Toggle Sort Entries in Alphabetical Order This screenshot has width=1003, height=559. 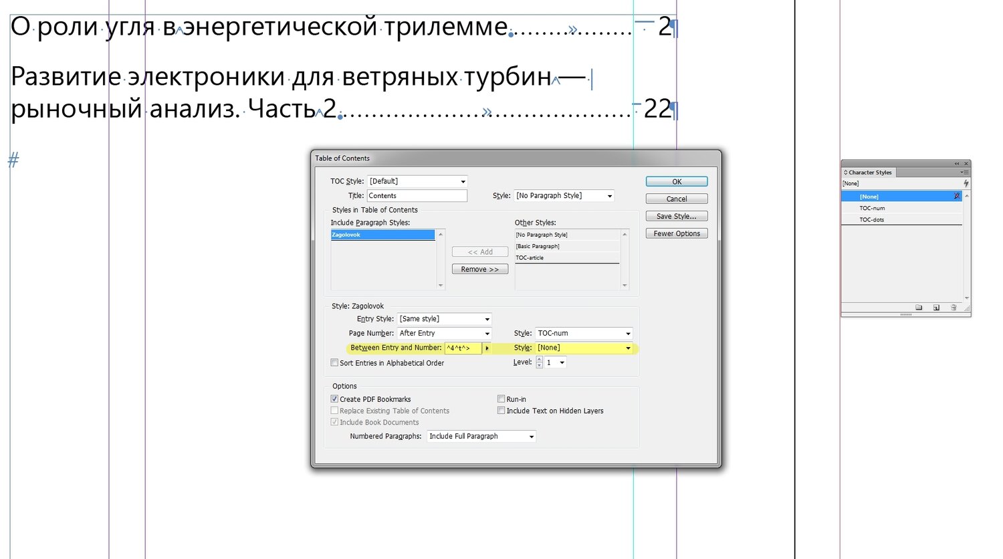[334, 362]
